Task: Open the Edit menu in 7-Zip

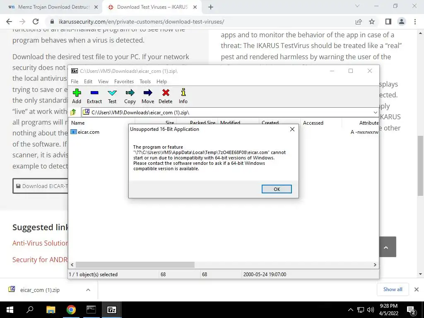Action: (88, 82)
